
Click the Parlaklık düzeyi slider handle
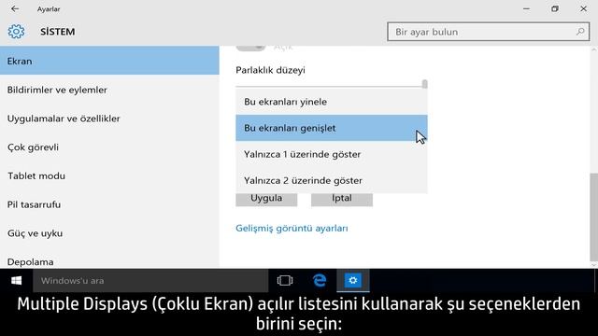(x=424, y=84)
